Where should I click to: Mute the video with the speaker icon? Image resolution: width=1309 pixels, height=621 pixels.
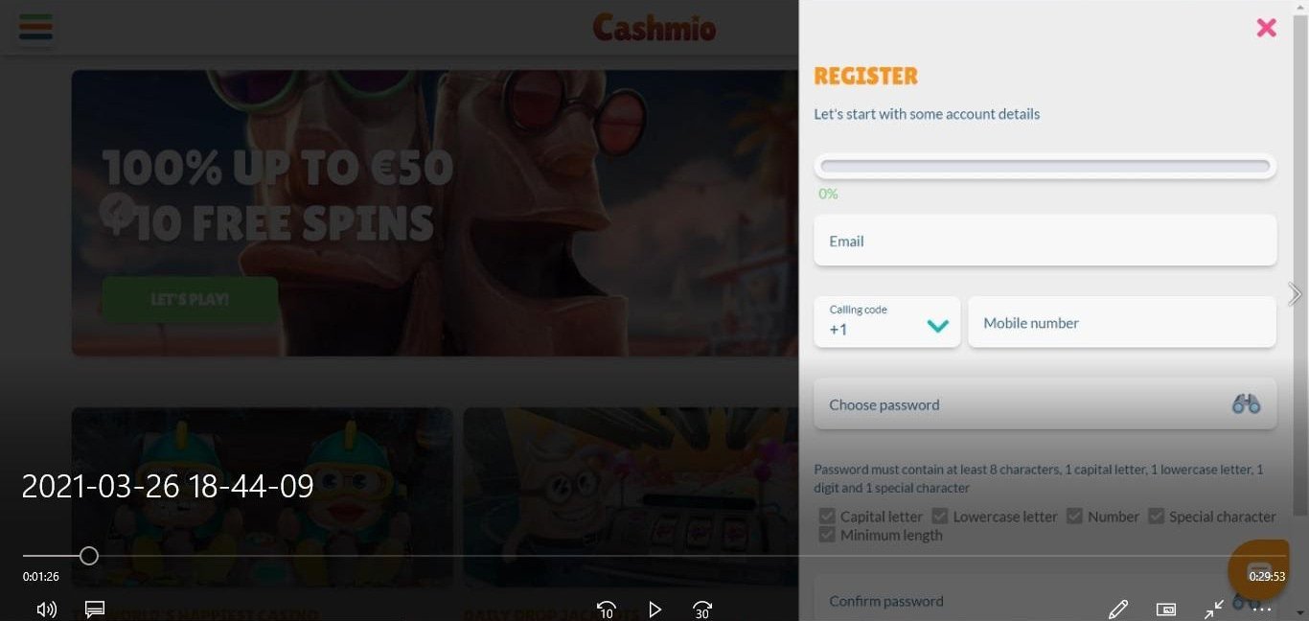pos(46,609)
